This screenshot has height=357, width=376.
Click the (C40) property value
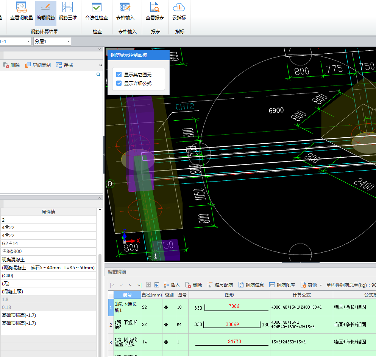[48, 275]
